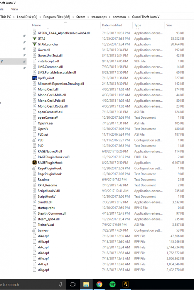
Task: Click the OpenIV text document icon
Action: (34, 129)
